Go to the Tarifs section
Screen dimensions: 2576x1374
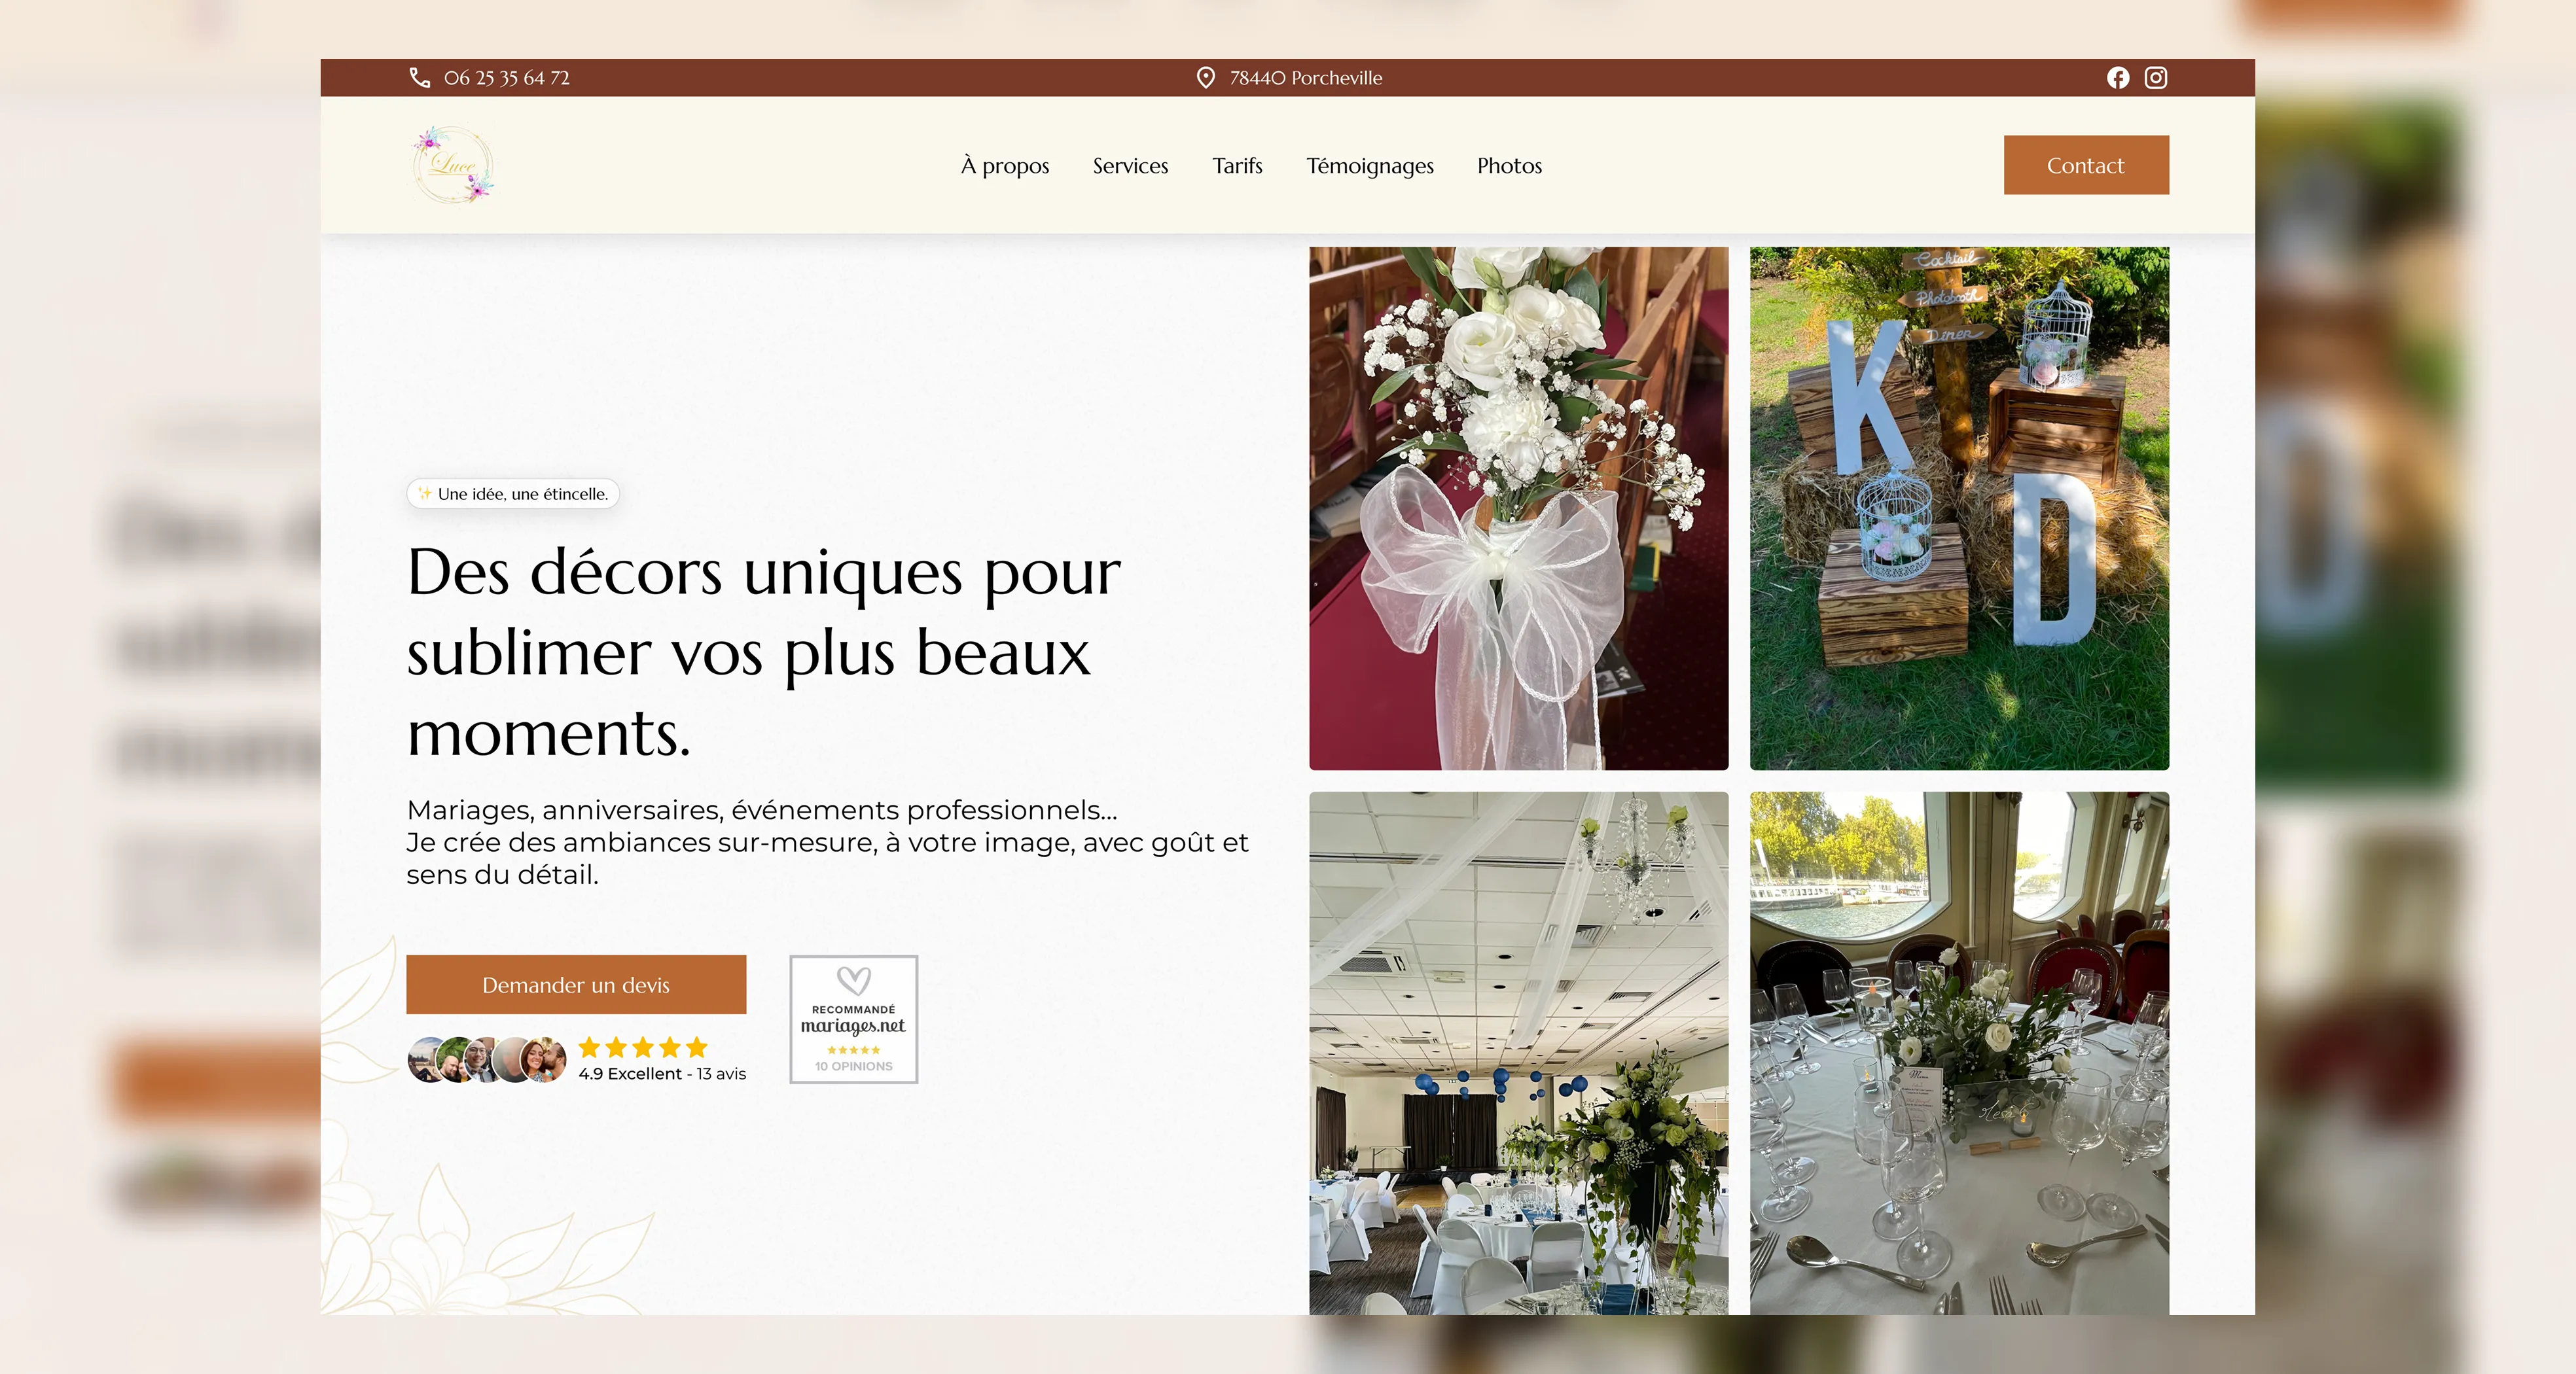[1237, 166]
